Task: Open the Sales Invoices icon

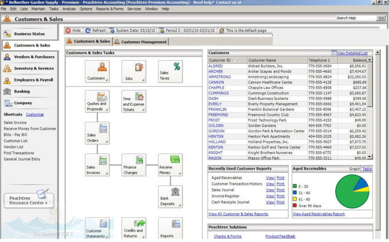Action: point(97,165)
